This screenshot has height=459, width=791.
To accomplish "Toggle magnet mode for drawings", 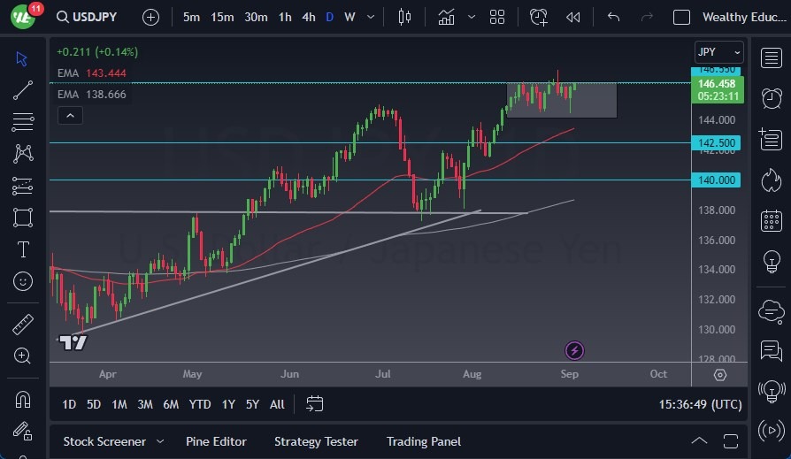I will [23, 399].
